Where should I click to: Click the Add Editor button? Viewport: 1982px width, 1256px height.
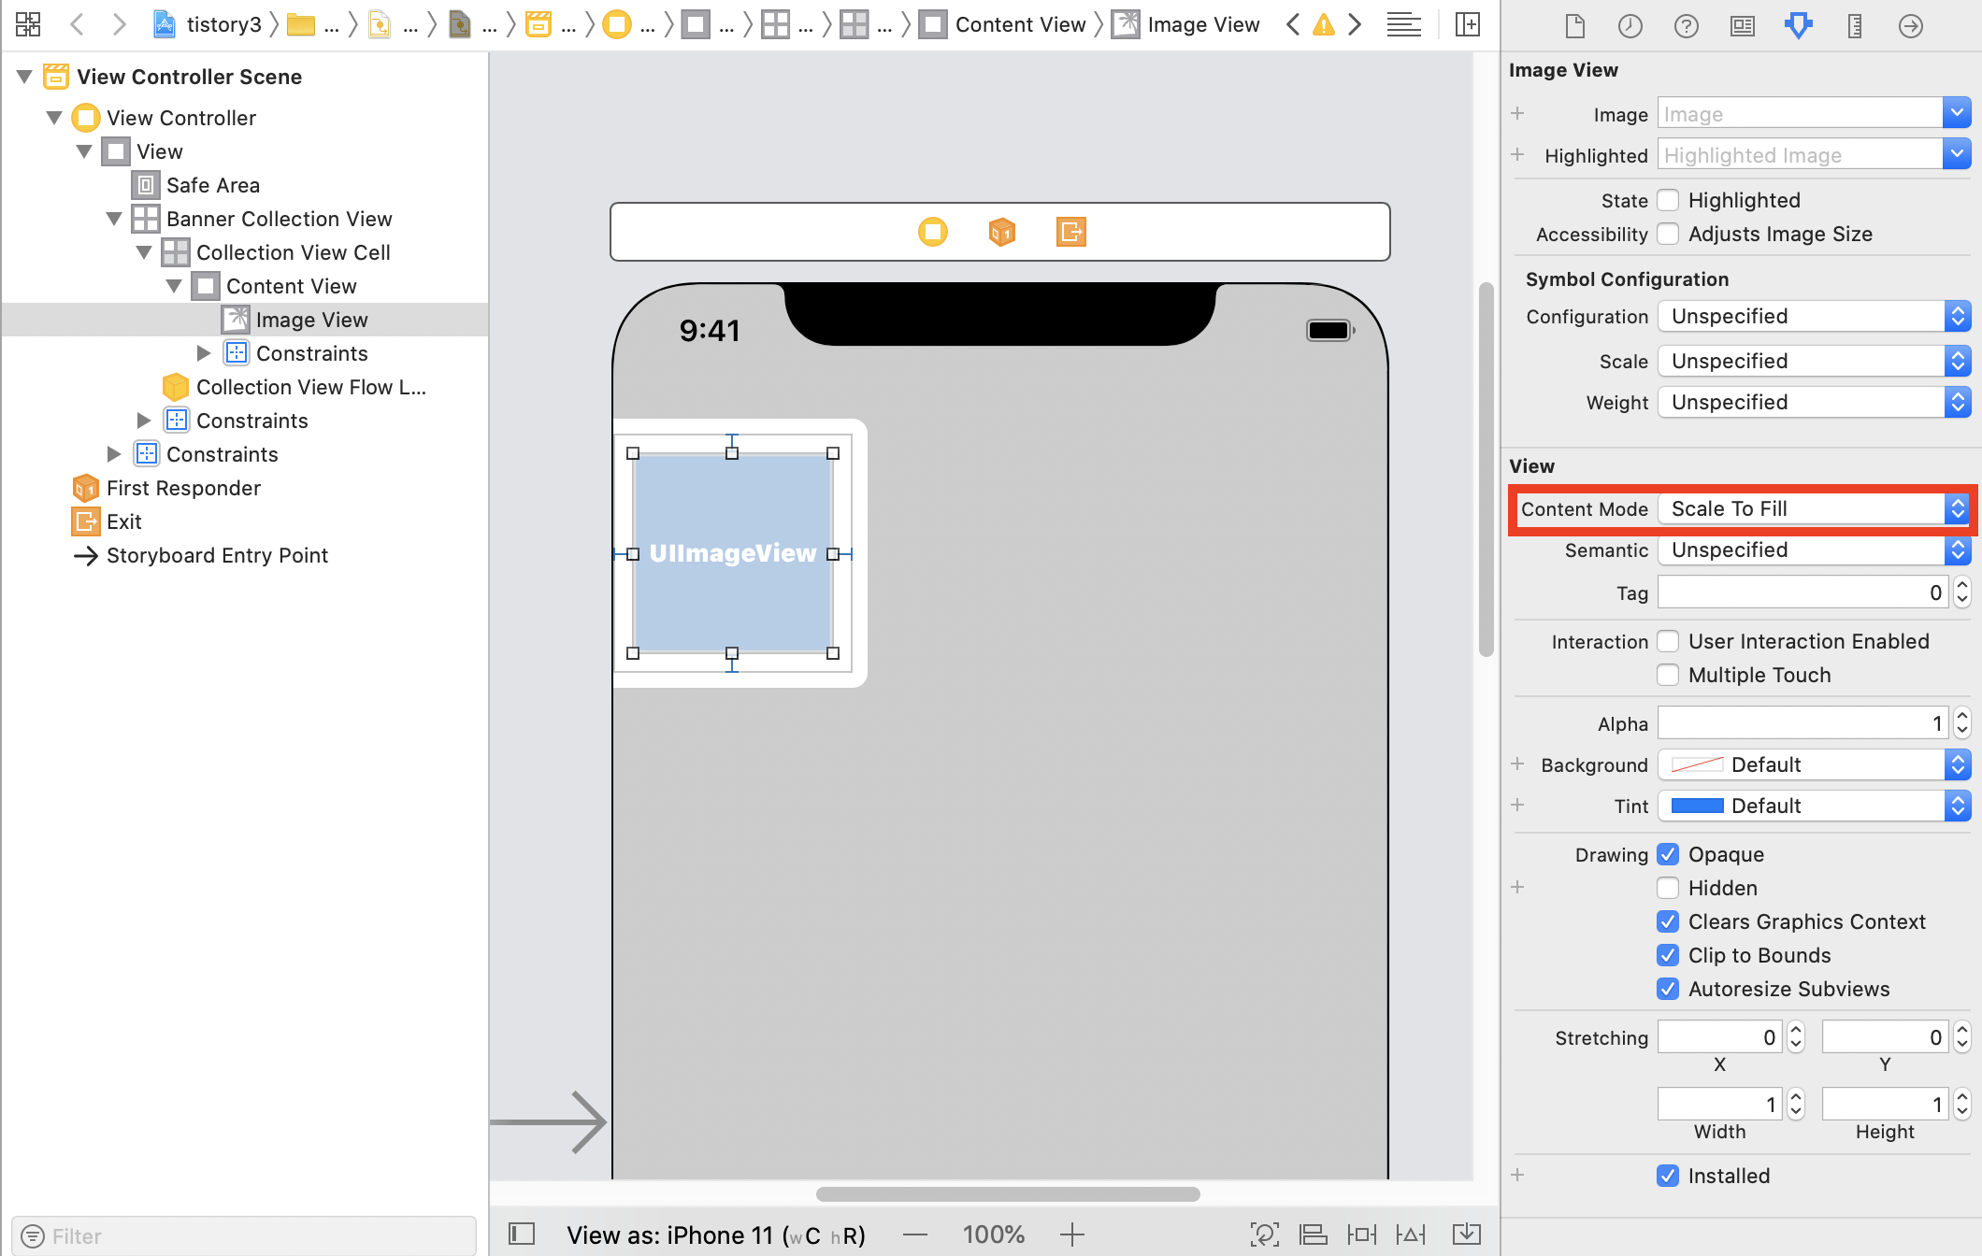tap(1468, 24)
